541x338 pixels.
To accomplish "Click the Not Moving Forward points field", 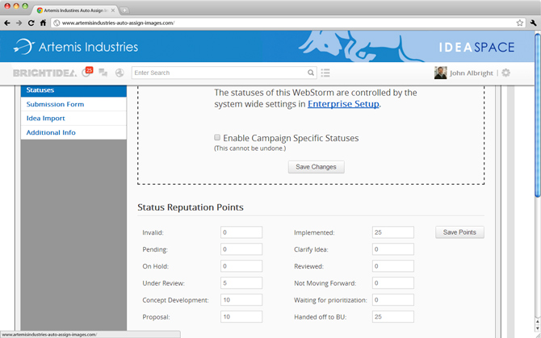I will (393, 283).
